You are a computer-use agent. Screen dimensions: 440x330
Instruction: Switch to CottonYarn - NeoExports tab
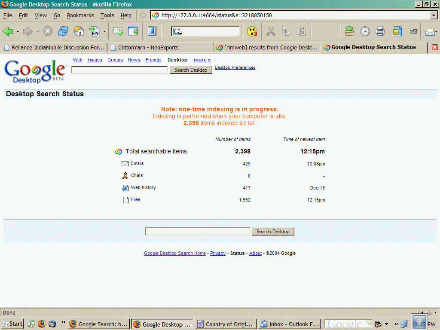pyautogui.click(x=161, y=47)
